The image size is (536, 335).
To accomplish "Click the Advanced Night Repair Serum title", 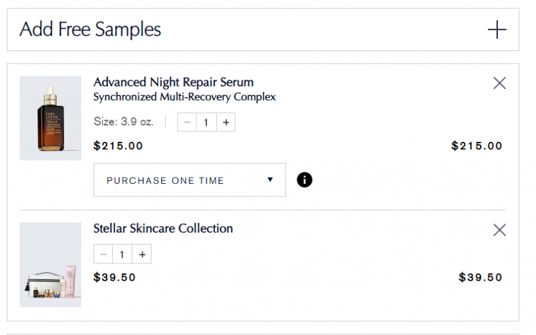I will [x=173, y=82].
